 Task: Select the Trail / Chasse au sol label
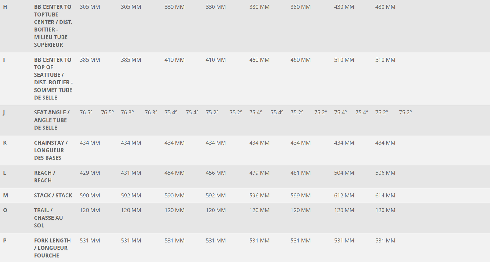click(x=48, y=218)
